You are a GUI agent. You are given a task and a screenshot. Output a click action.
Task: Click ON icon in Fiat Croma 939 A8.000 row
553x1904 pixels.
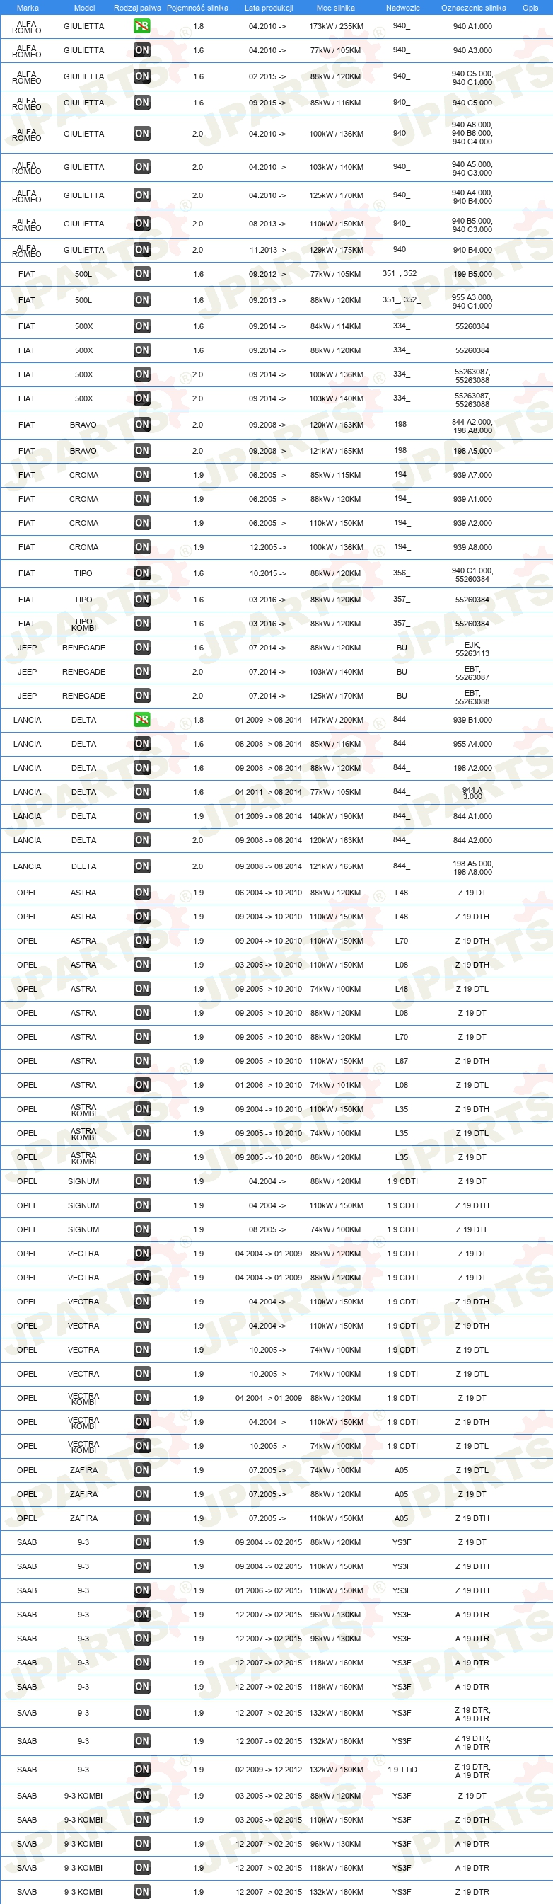point(141,548)
